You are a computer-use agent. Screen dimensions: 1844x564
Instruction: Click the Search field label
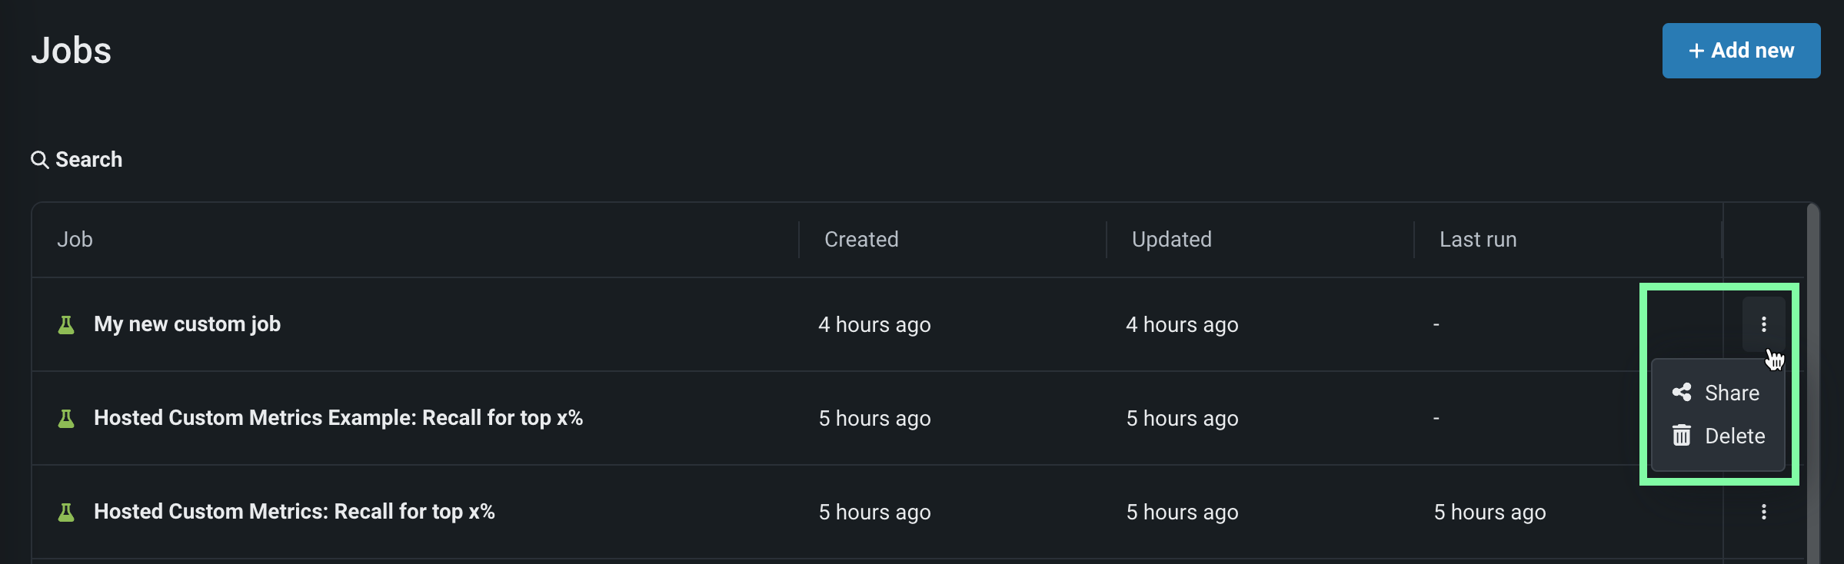tap(88, 160)
